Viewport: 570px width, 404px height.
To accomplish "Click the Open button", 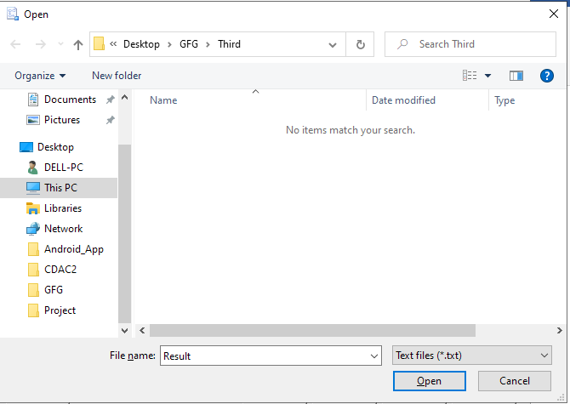I will point(429,381).
